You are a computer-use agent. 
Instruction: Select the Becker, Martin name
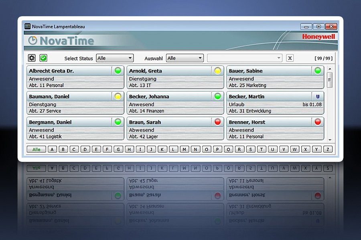click(247, 96)
